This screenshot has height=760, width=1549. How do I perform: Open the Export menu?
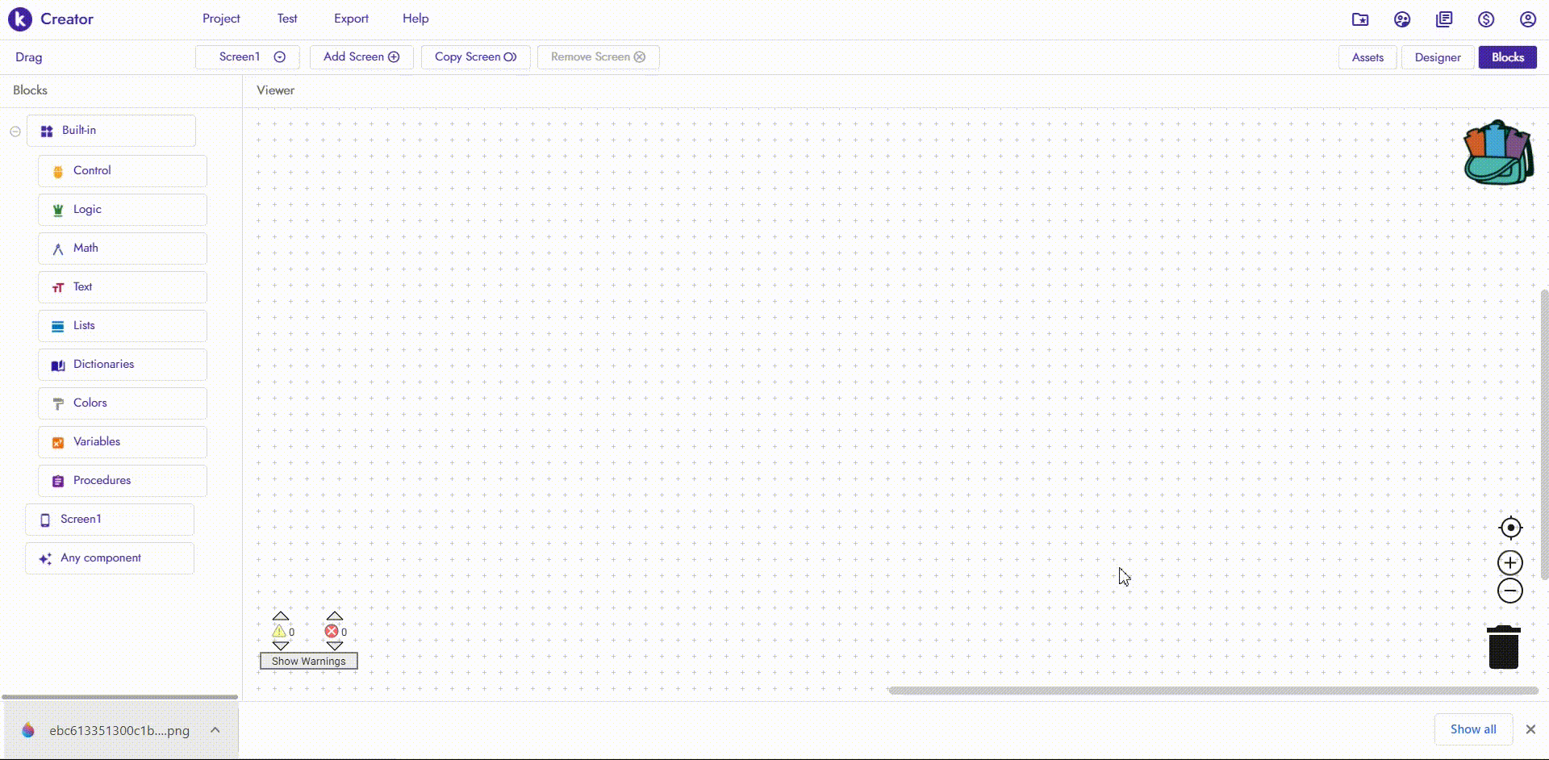point(351,19)
